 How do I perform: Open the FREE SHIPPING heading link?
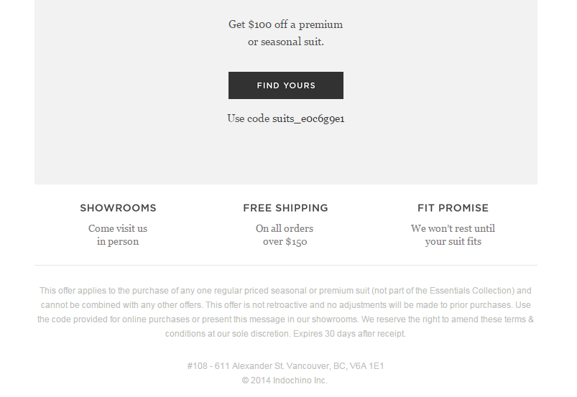(285, 208)
